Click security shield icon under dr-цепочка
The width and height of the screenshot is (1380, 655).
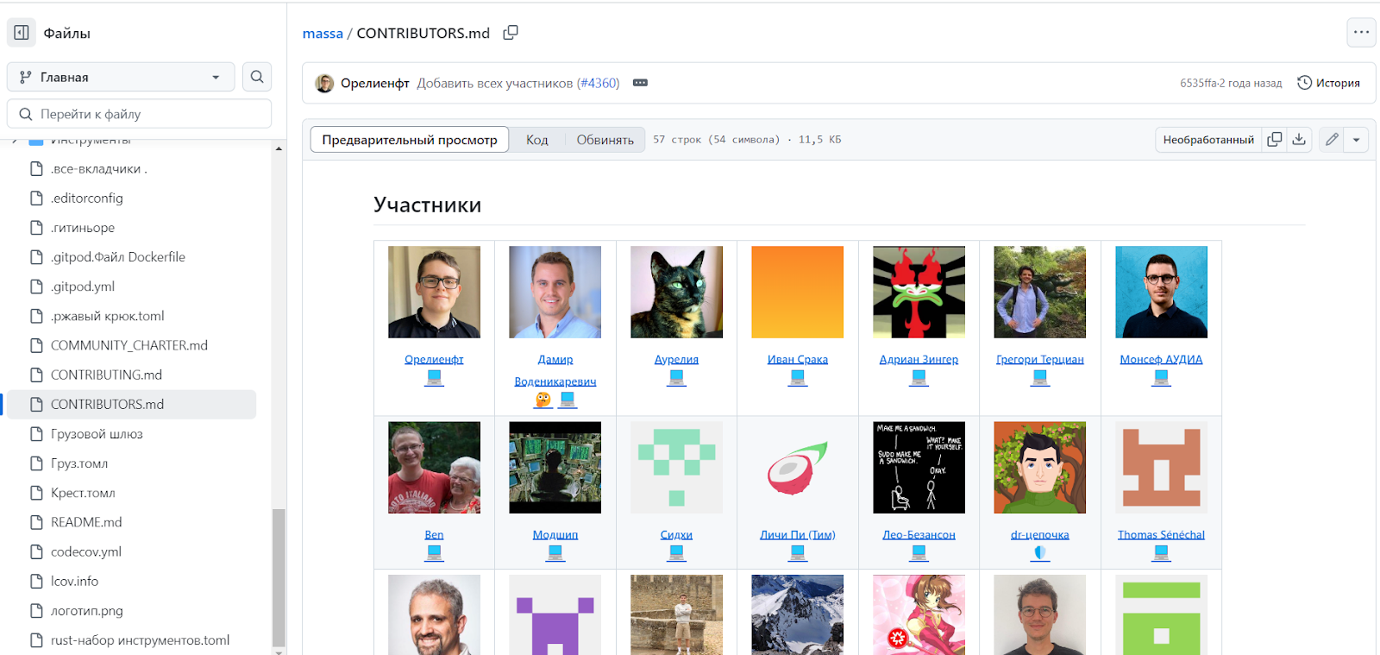tap(1040, 552)
